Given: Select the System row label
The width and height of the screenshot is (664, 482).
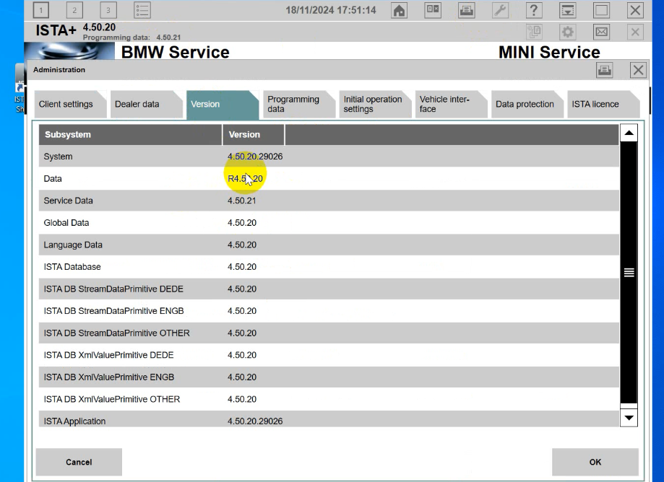Looking at the screenshot, I should click(x=58, y=157).
